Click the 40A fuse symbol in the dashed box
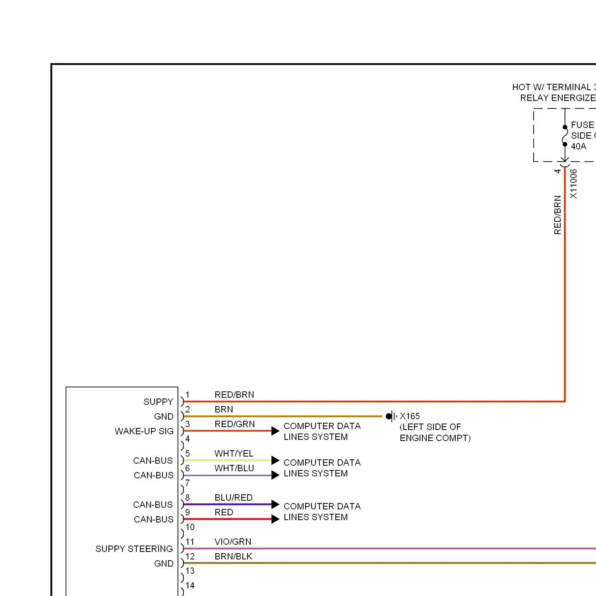 click(x=565, y=136)
